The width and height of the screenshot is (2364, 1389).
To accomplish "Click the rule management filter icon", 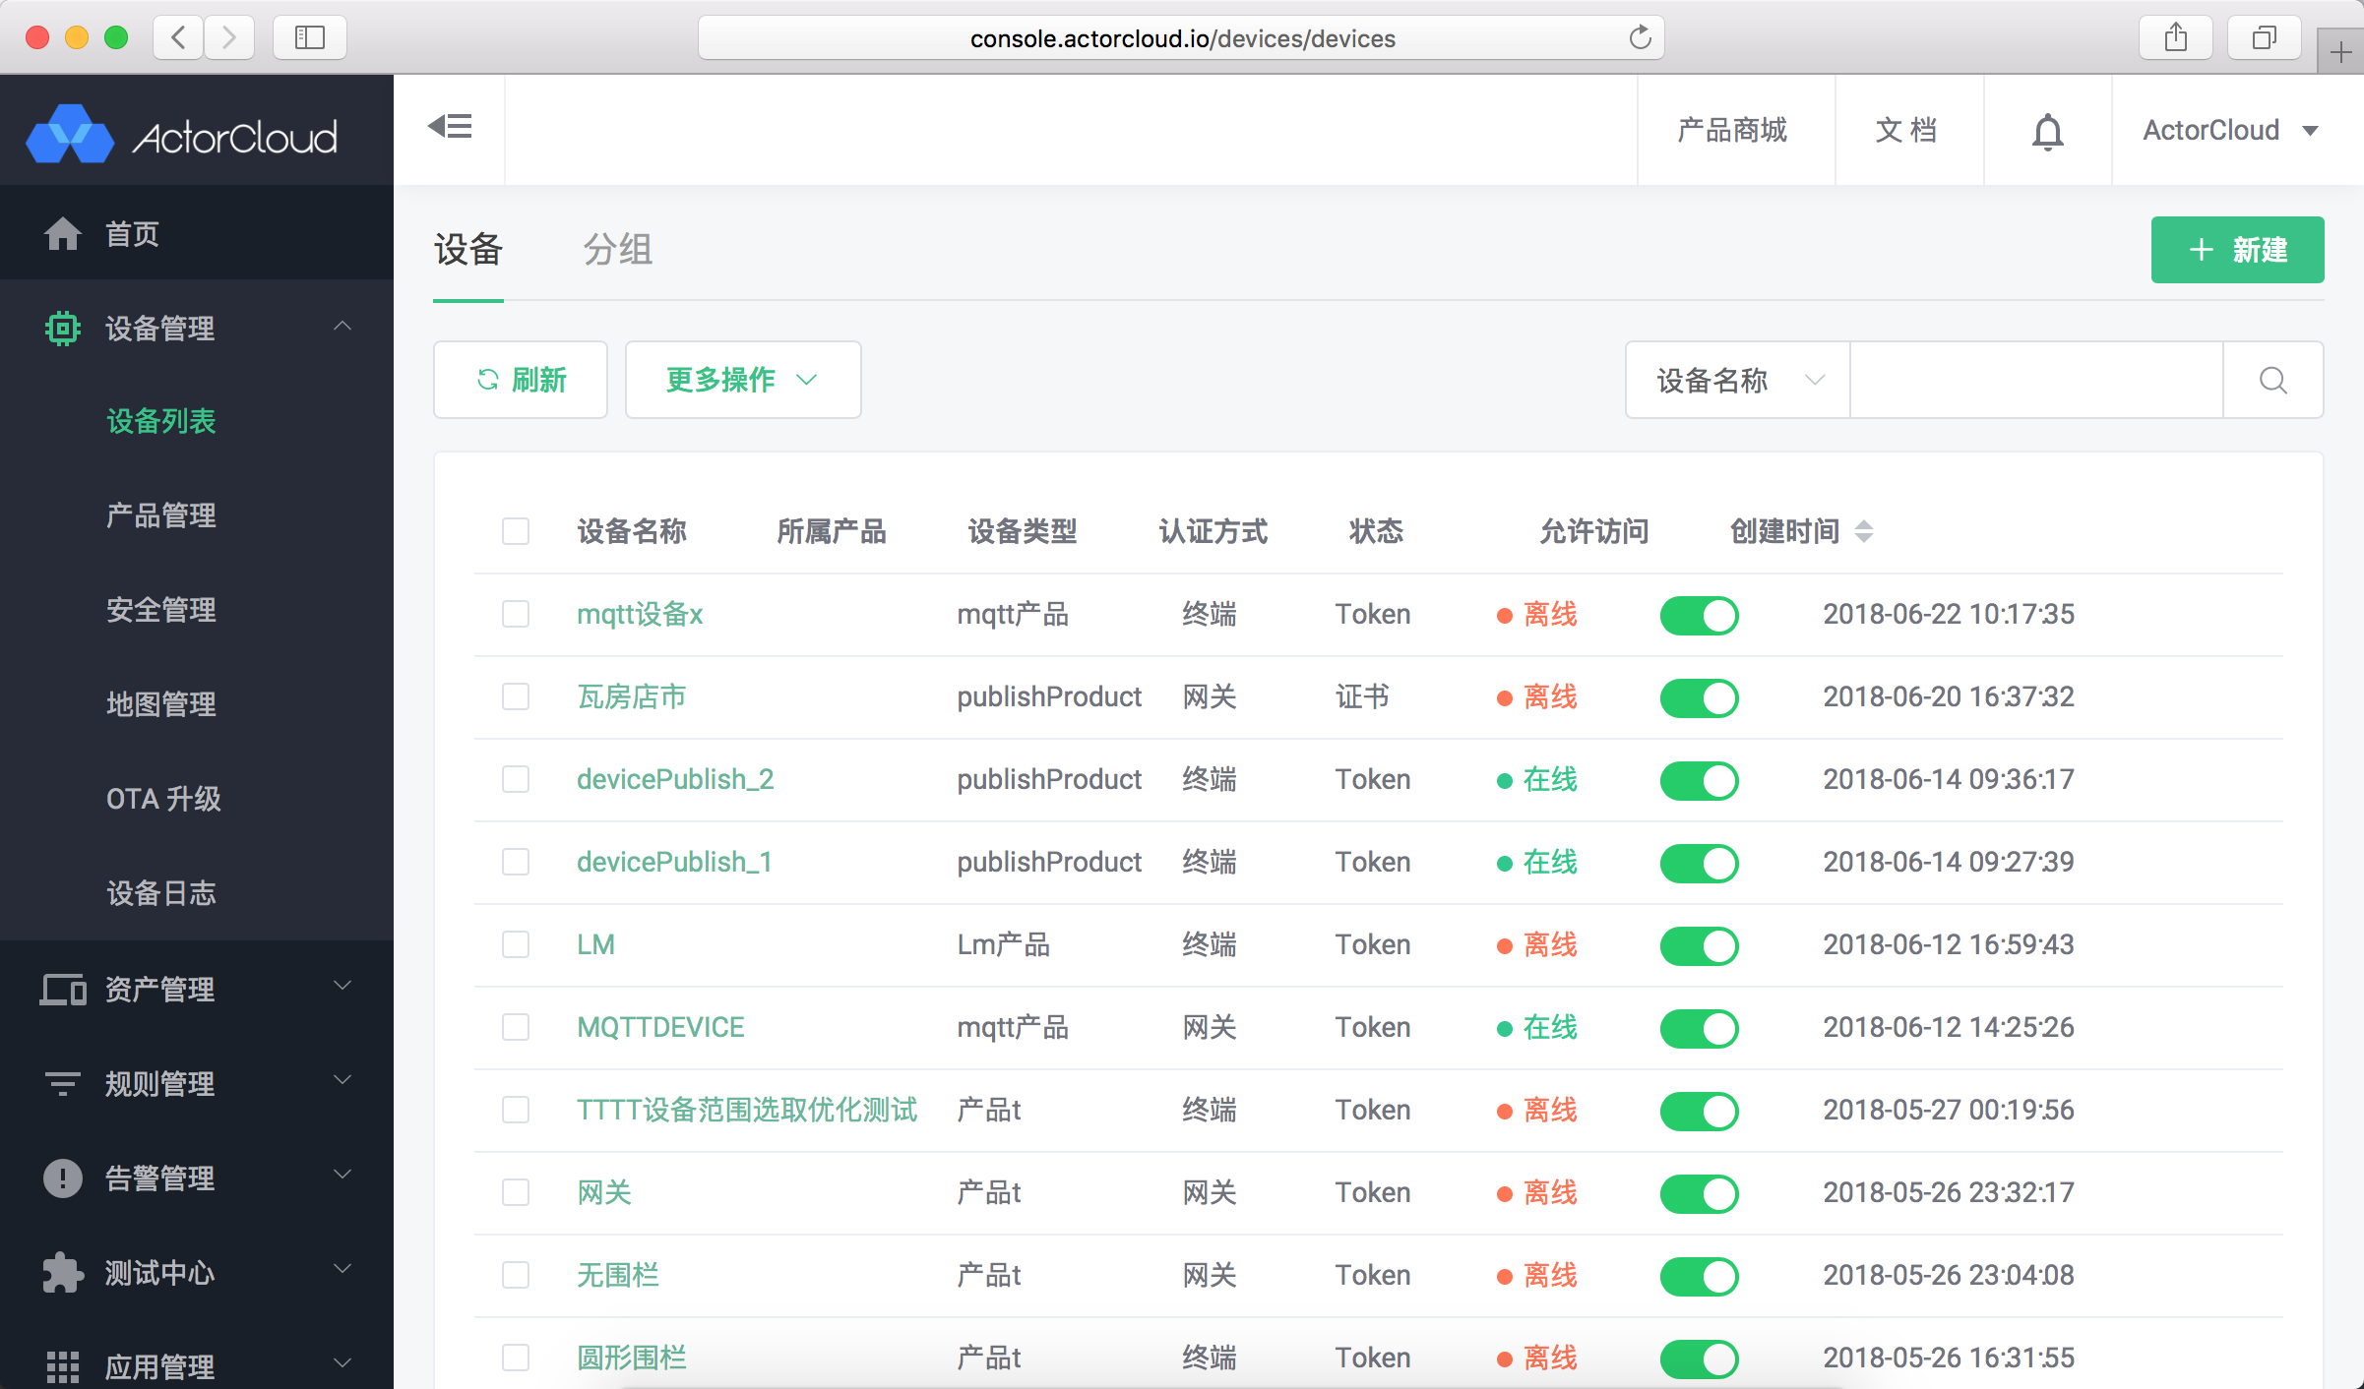I will (63, 1083).
